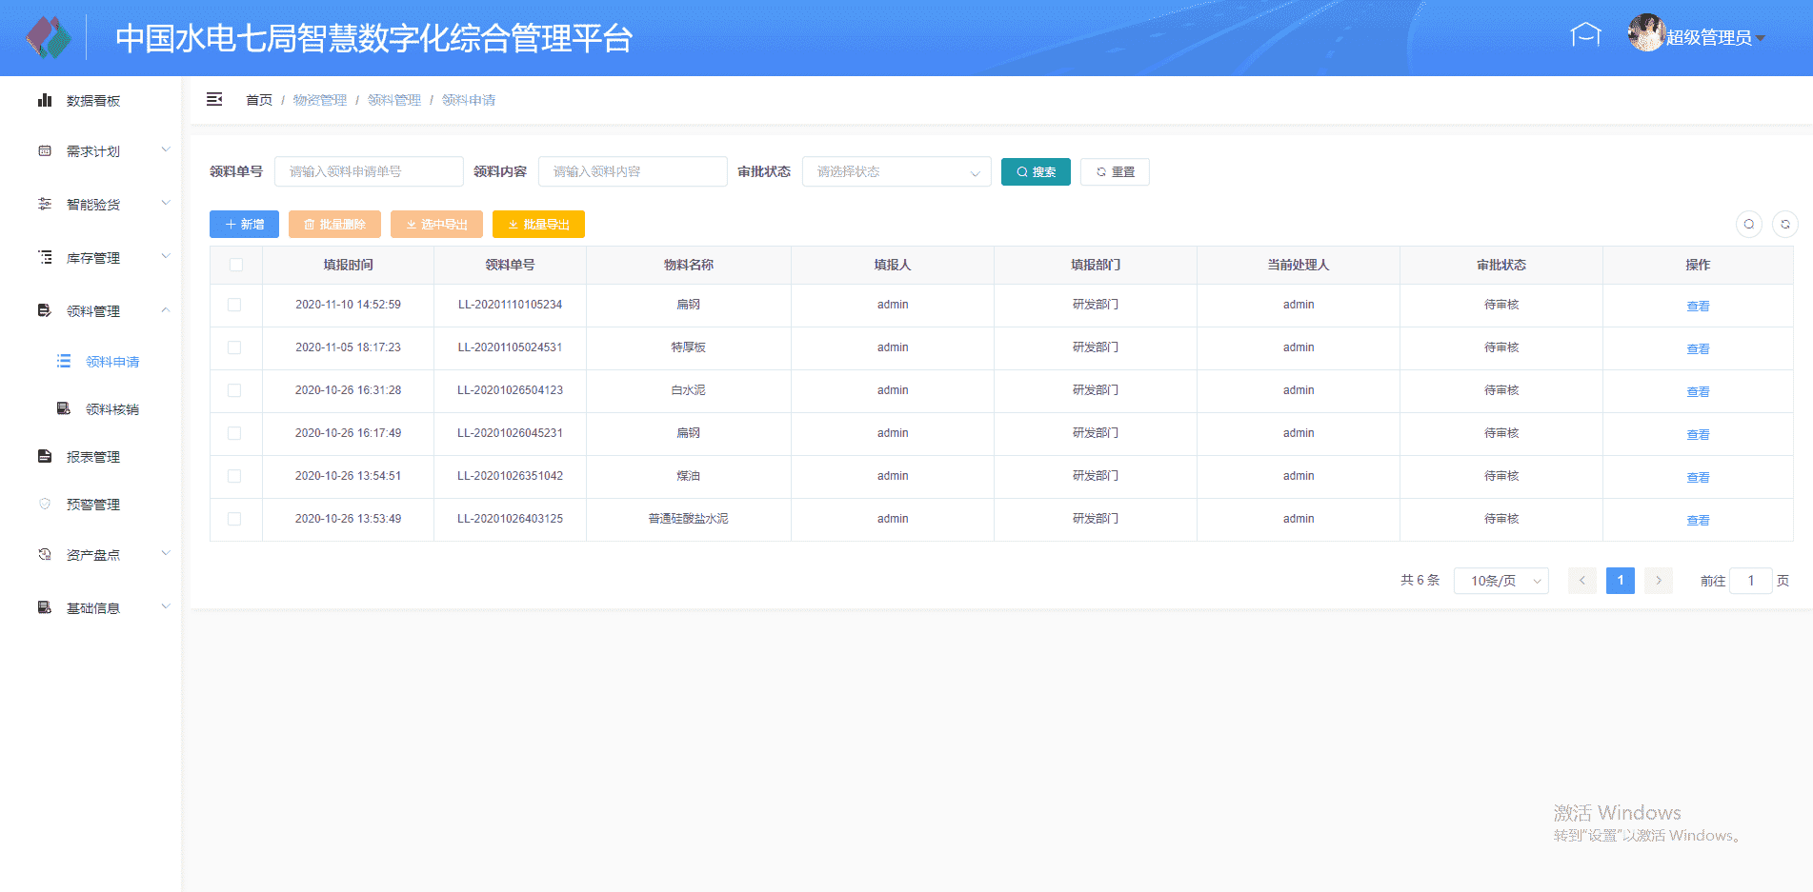Open 领料核销 submenu item
The image size is (1813, 892).
[111, 409]
